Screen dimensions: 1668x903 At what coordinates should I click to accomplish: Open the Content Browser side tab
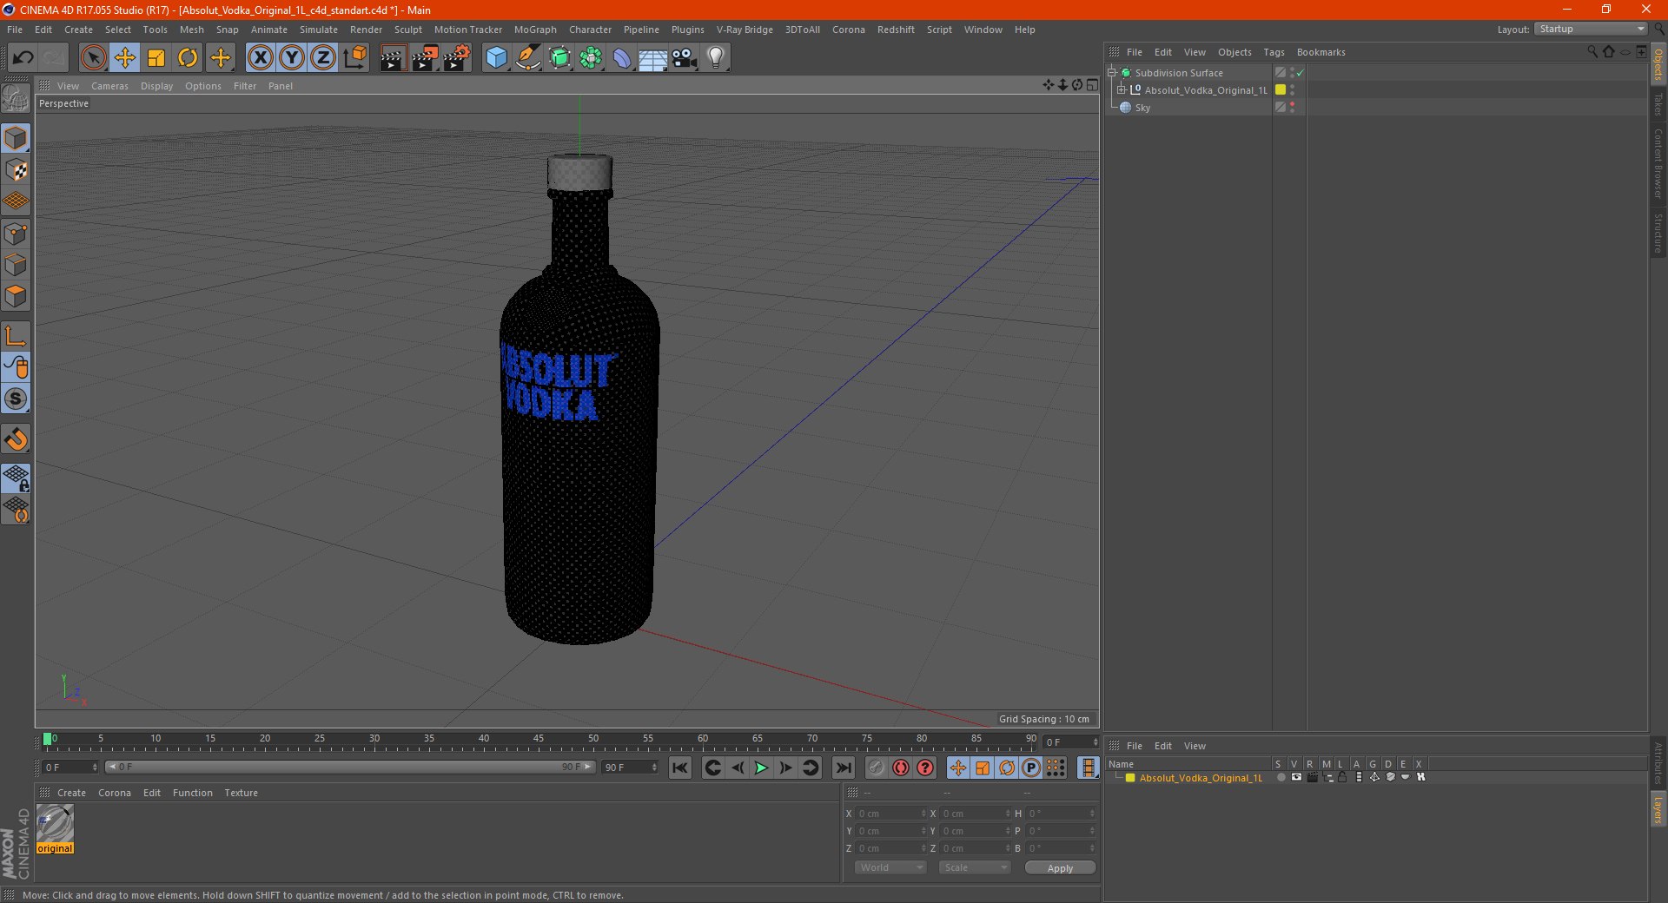coord(1658,163)
